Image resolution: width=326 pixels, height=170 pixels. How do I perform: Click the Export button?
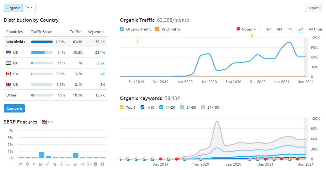pyautogui.click(x=313, y=8)
